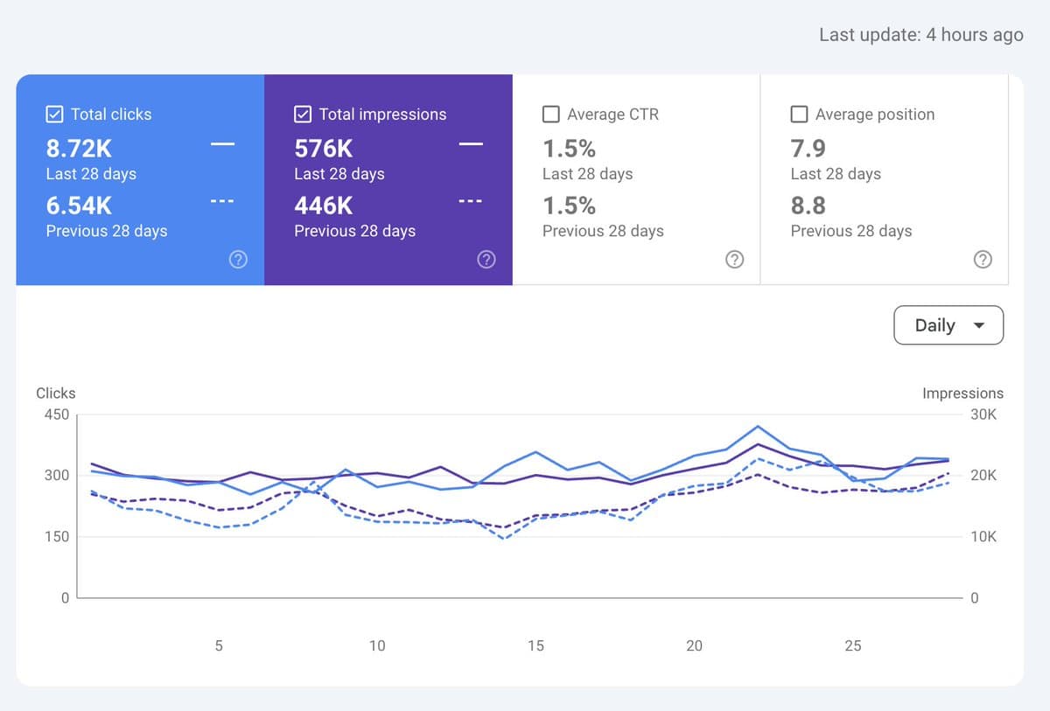Click the Impressions axis title
Screen dimensions: 1050x711
(962, 394)
